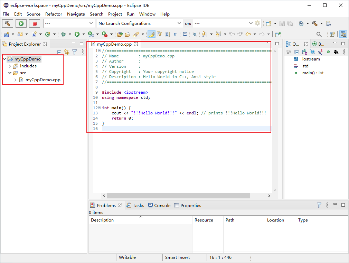Screen dimensions: 349x263
Task: Click the Open Perspective icon
Action: (x=332, y=34)
